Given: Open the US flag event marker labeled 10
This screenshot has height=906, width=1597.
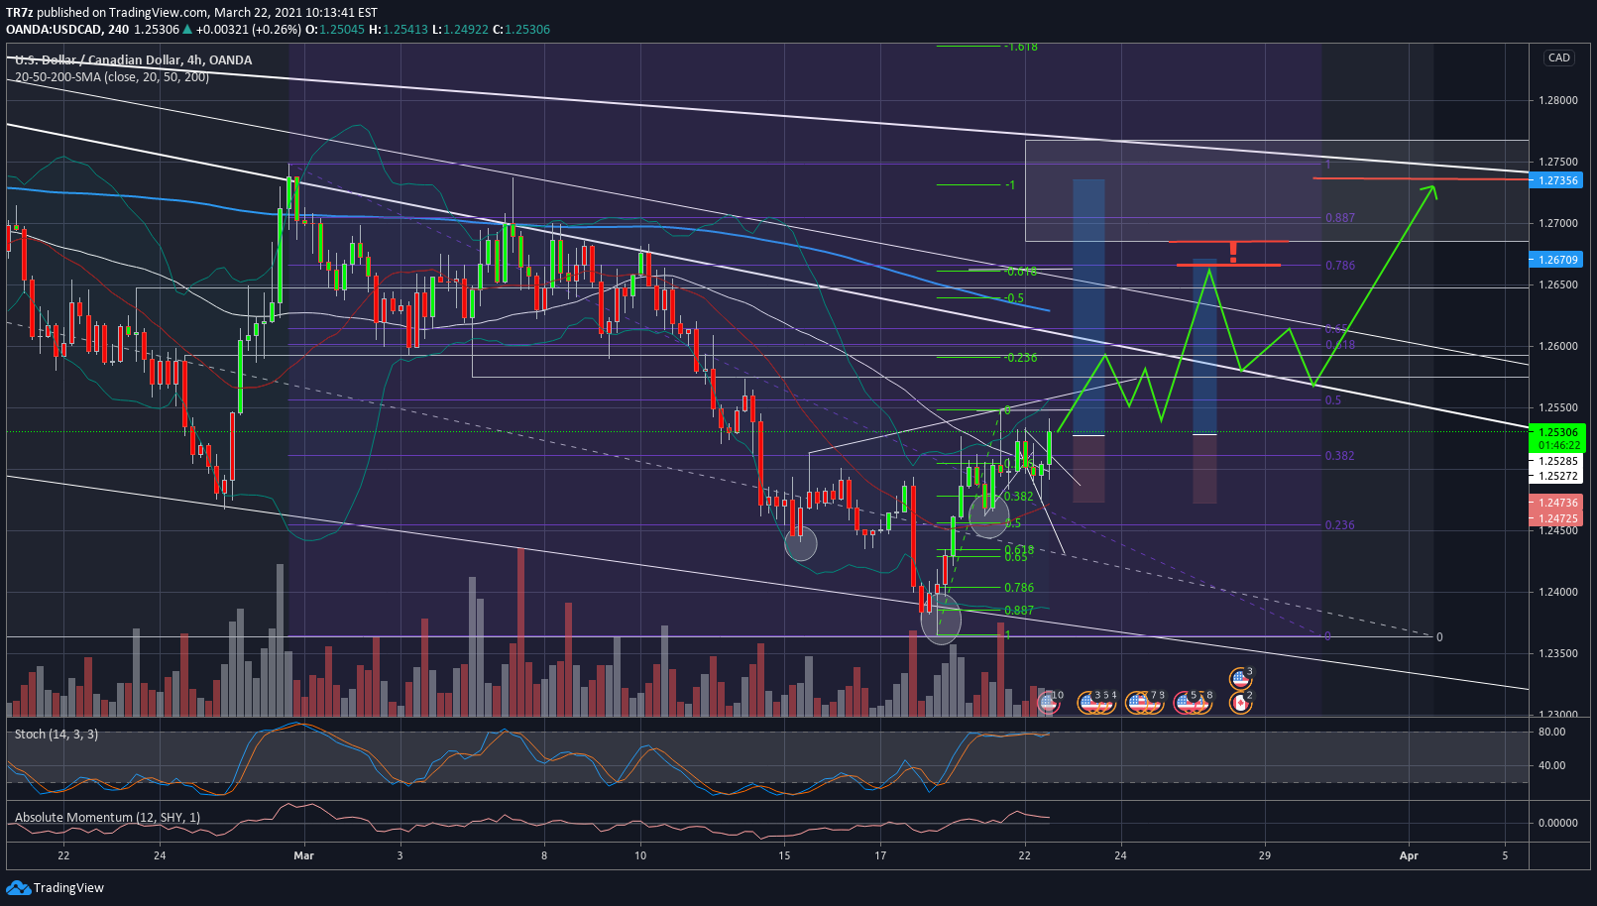Looking at the screenshot, I should click(x=1048, y=703).
